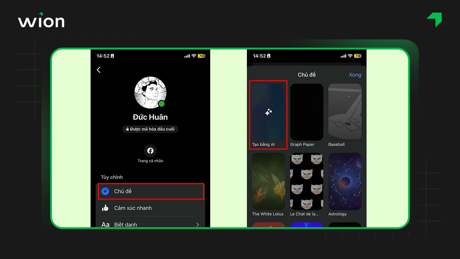Viewport: 460px width, 259px height.
Task: Tap the thumbs-up Cảm xúc nhanh icon
Action: point(105,208)
